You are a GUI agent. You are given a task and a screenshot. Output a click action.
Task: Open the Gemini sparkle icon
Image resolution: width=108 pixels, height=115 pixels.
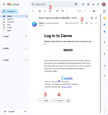(93, 4)
